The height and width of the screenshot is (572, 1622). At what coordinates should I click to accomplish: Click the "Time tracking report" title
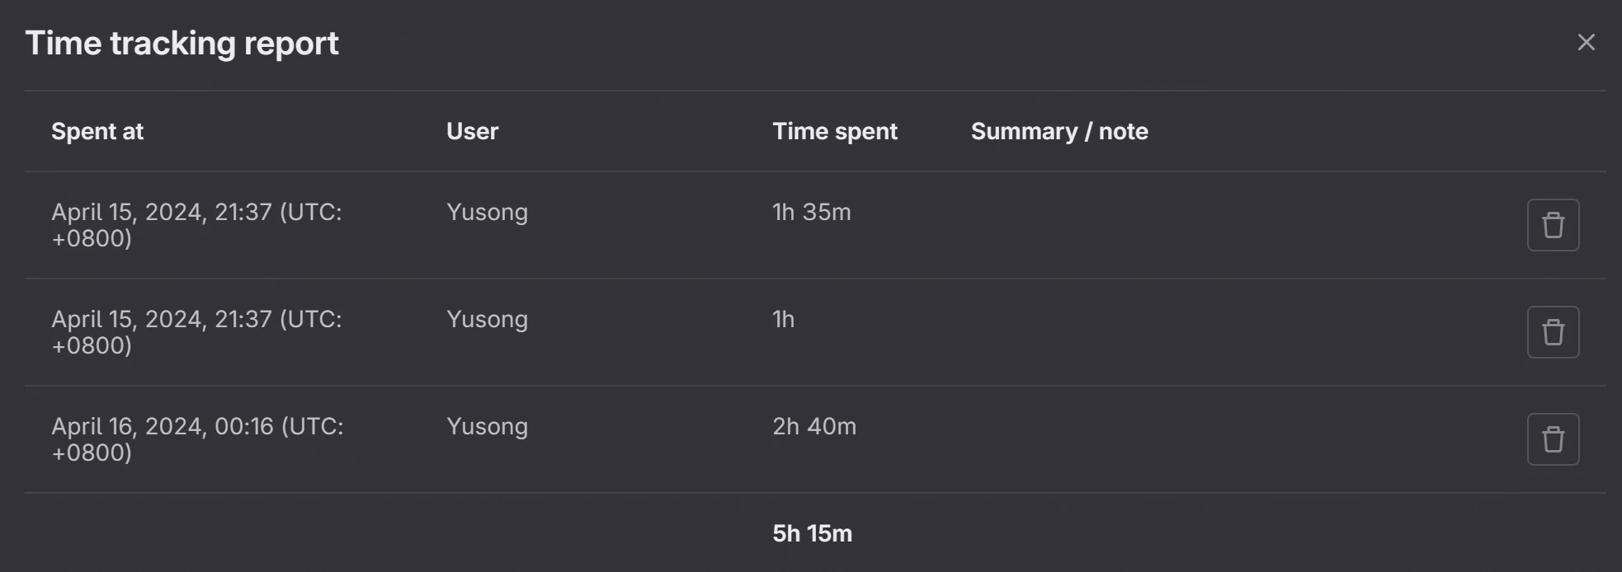coord(182,44)
